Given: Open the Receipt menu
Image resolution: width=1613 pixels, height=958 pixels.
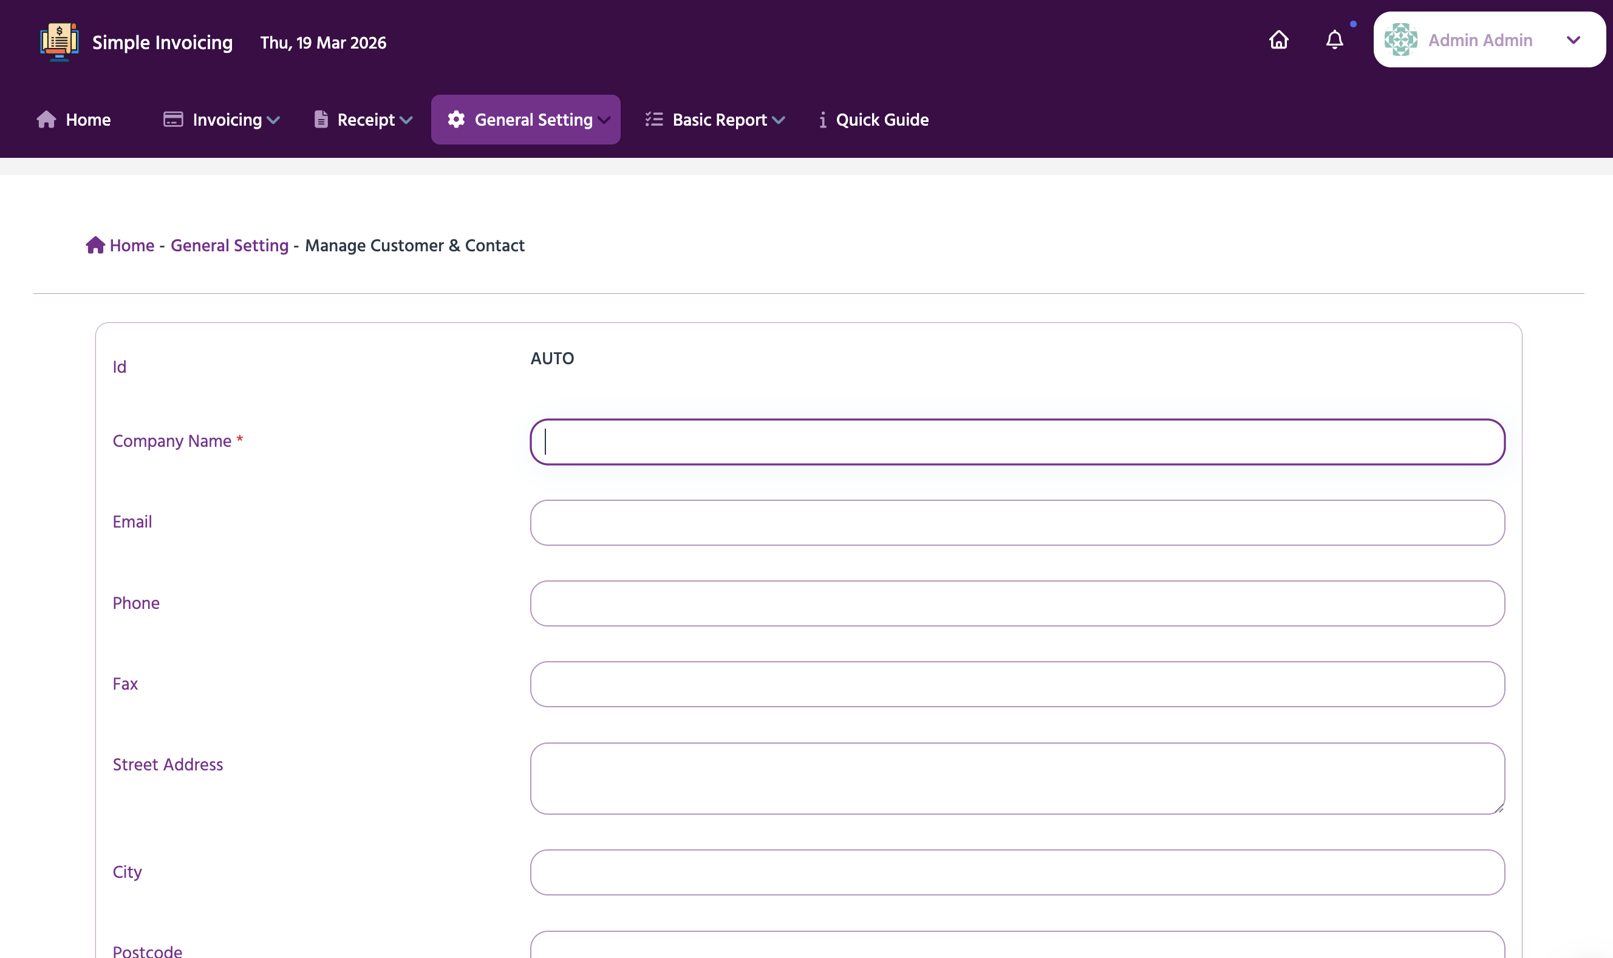Looking at the screenshot, I should pos(363,120).
